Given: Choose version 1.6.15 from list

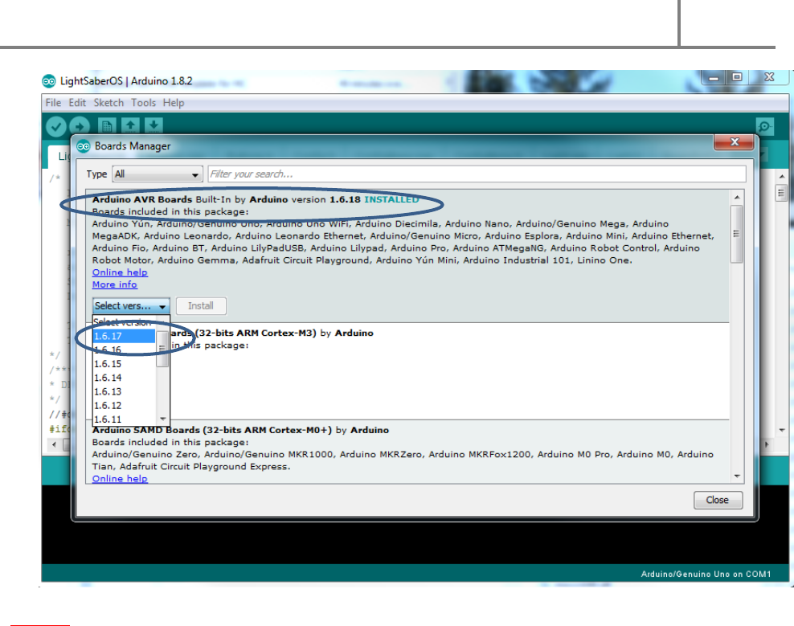Looking at the screenshot, I should (124, 364).
